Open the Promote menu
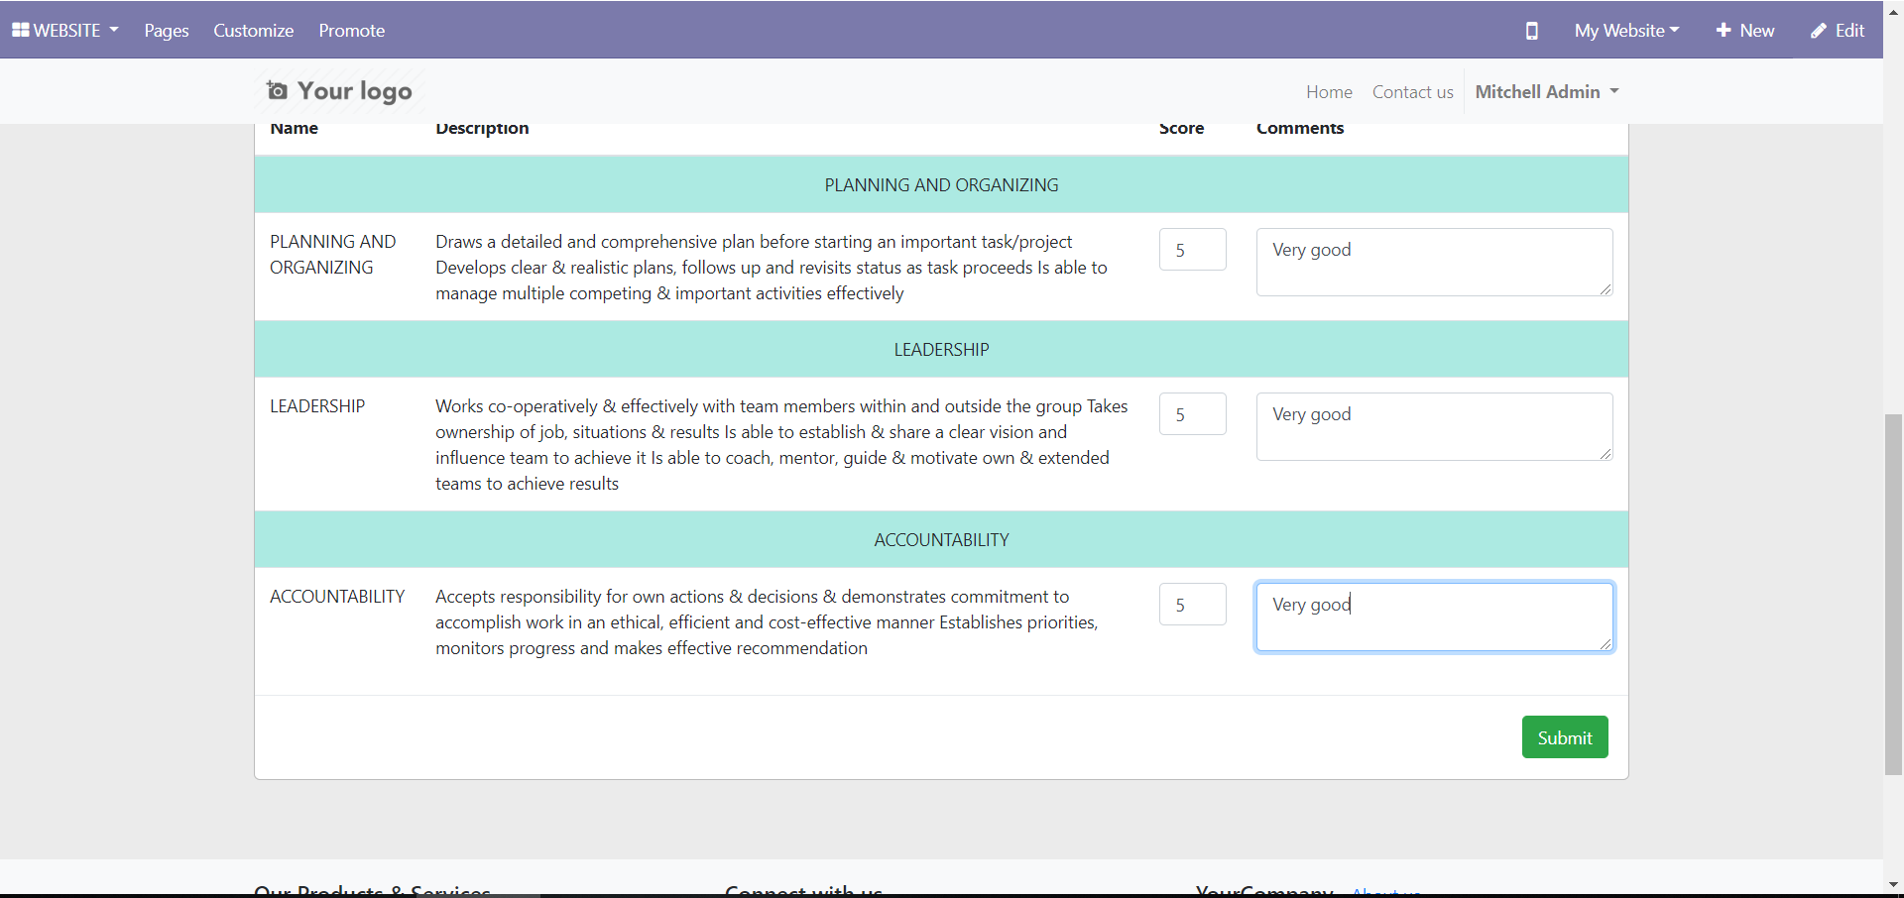 (352, 31)
